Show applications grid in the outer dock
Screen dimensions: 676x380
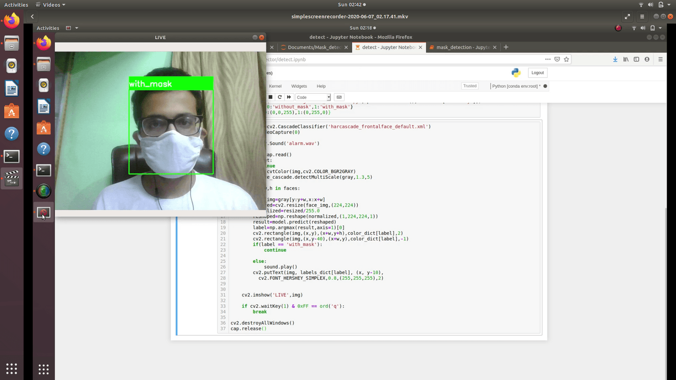[12, 368]
